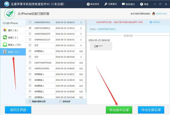
Task: Click the portrait icon beside 短信 (14)
Action: click(x=5, y=52)
